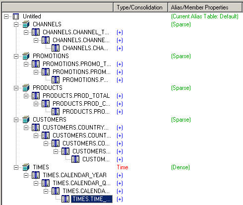Screen dimensions: 243x205
Task: Select the PROMOTIONS dimension name
Action: pos(51,56)
